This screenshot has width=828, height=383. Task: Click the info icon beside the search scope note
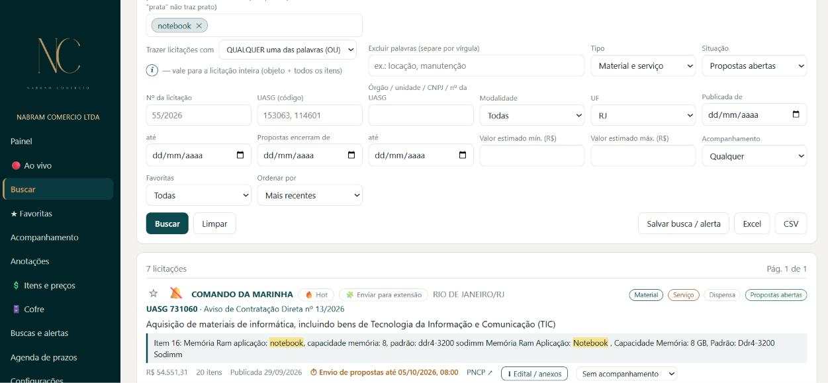click(152, 70)
